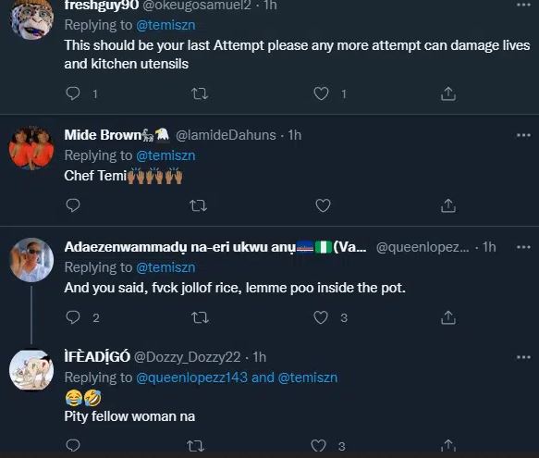The image size is (539, 458).
Task: Open @temiszn link in Mide Brown's reply
Action: tap(165, 155)
